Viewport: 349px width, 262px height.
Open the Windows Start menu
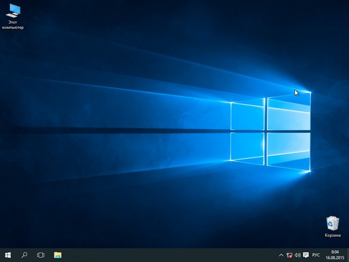coord(8,255)
